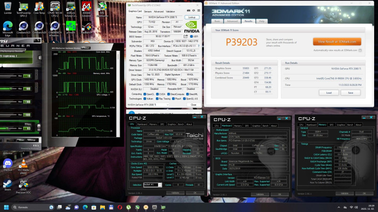Launch the Discord desktop shortcut
The height and width of the screenshot is (212, 378).
(8, 165)
